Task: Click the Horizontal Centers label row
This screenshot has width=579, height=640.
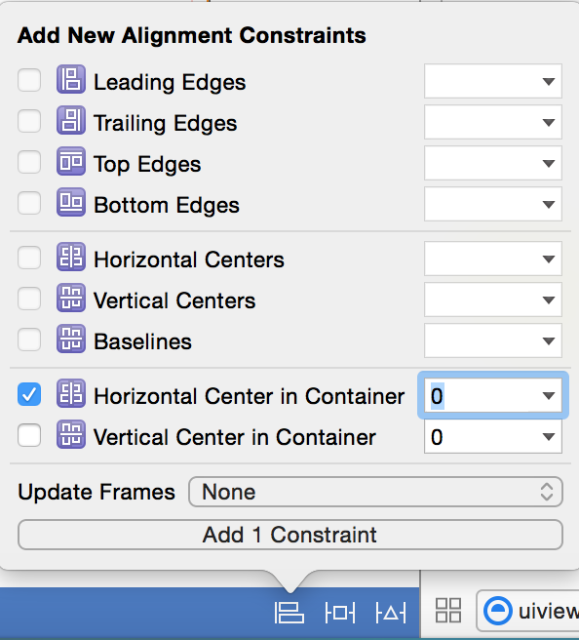Action: [x=189, y=260]
